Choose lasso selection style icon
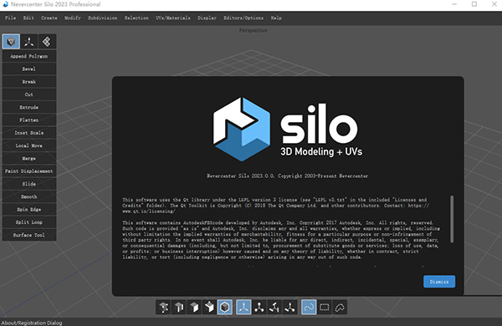 point(340,307)
